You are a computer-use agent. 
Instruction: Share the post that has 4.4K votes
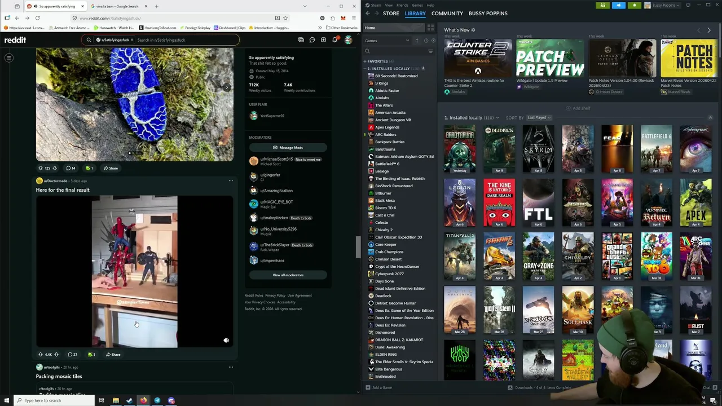[113, 355]
